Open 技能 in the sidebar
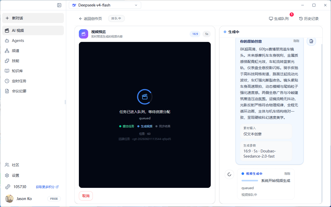The image size is (331, 207). pyautogui.click(x=33, y=61)
